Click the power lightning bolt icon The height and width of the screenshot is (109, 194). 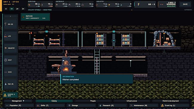click(139, 4)
